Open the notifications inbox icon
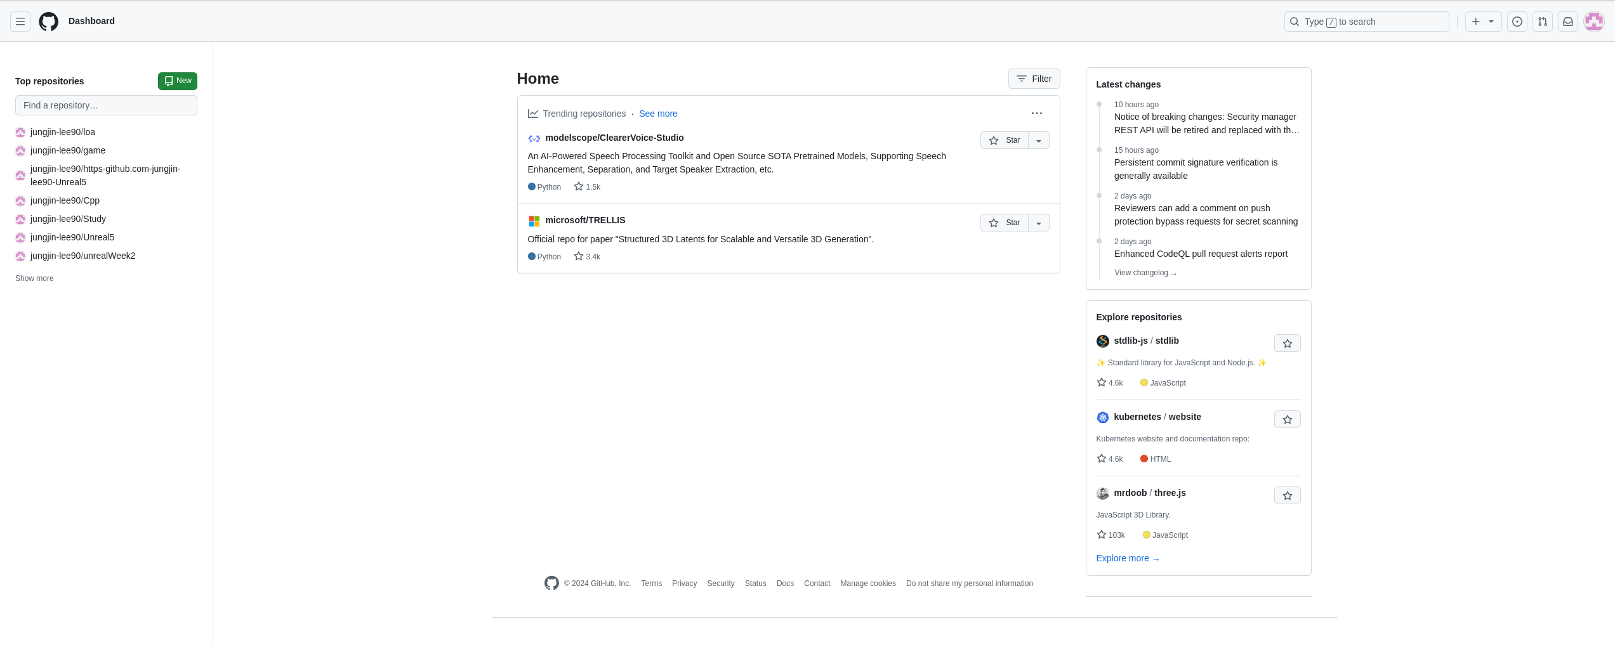Image resolution: width=1615 pixels, height=645 pixels. 1568,22
